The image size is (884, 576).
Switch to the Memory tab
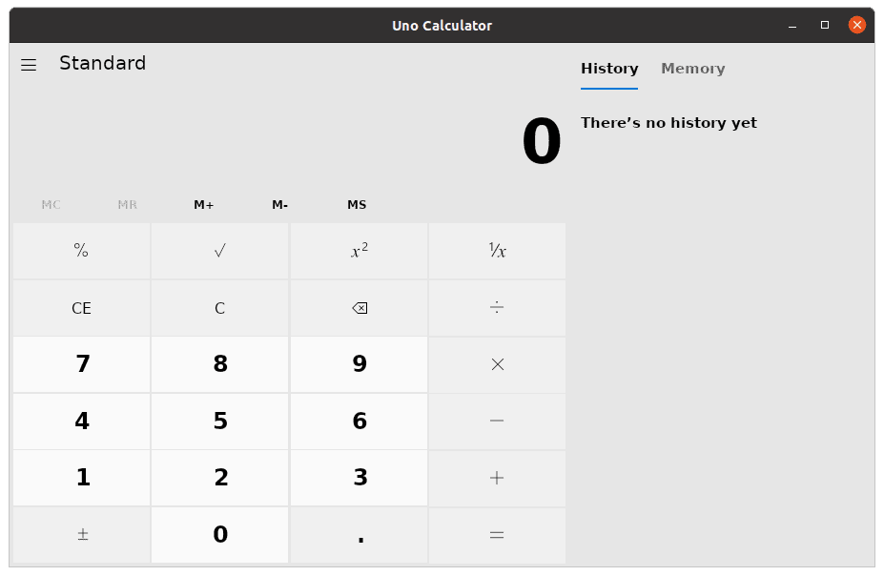[692, 68]
